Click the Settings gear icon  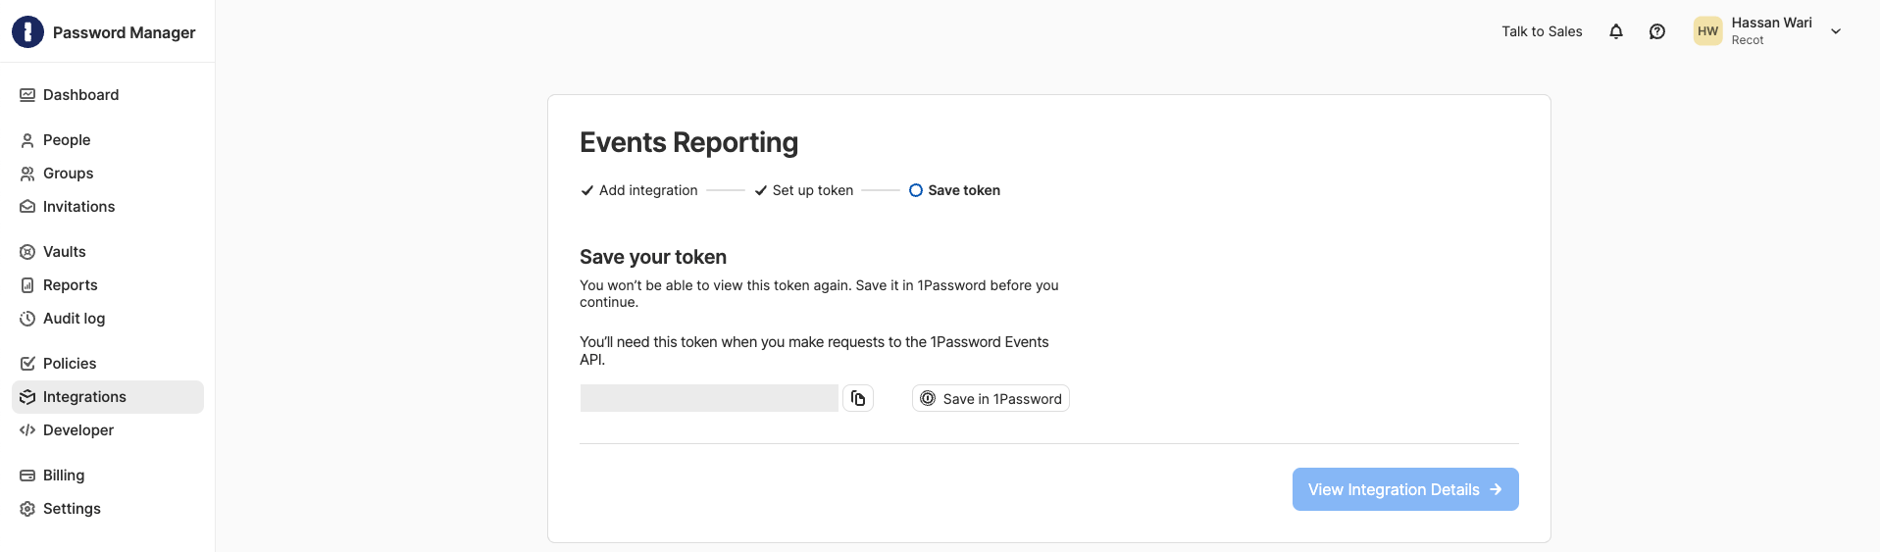[x=27, y=509]
